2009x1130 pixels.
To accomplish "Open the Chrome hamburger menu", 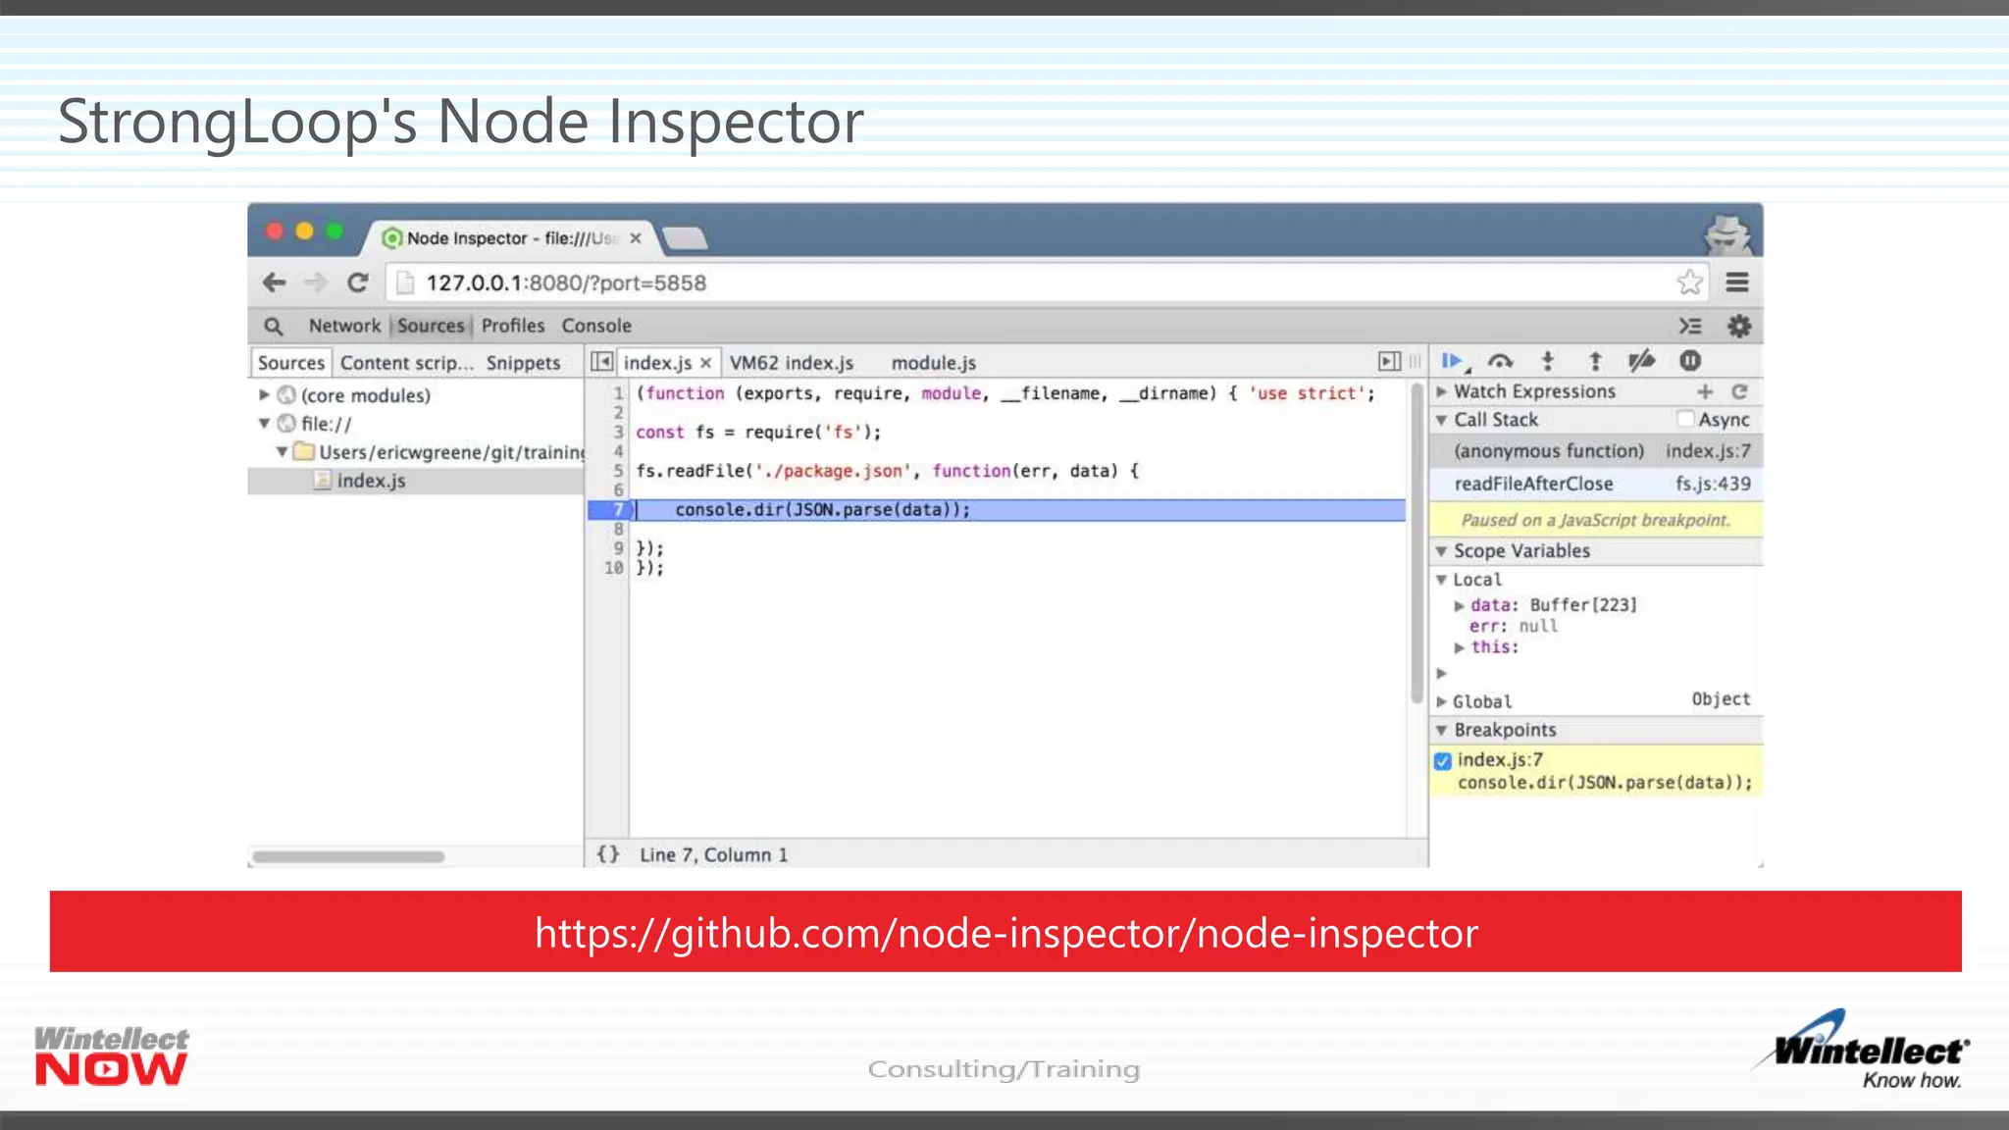I will click(x=1737, y=282).
